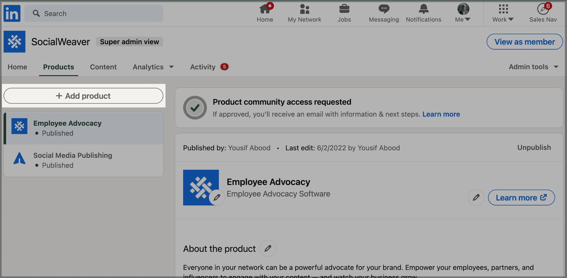Open the Jobs briefcase icon

(344, 9)
